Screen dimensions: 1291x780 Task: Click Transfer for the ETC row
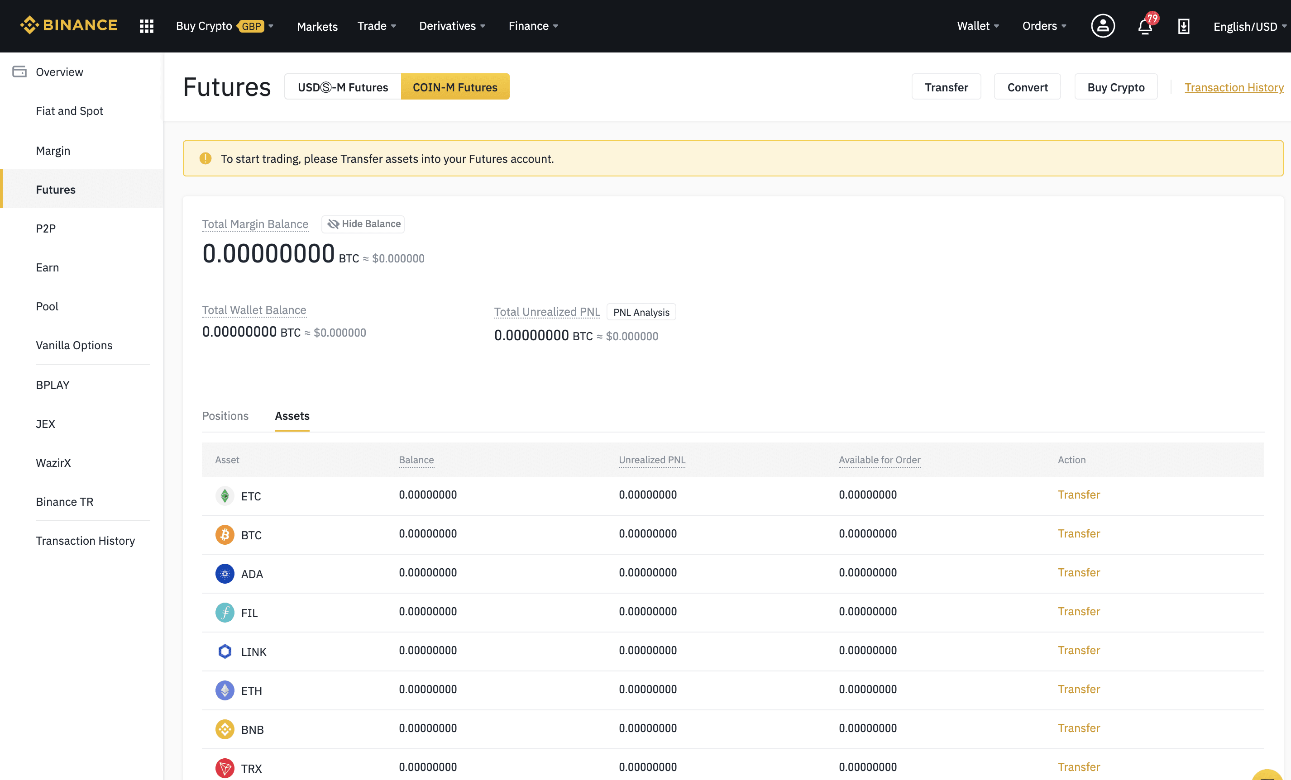click(1078, 494)
